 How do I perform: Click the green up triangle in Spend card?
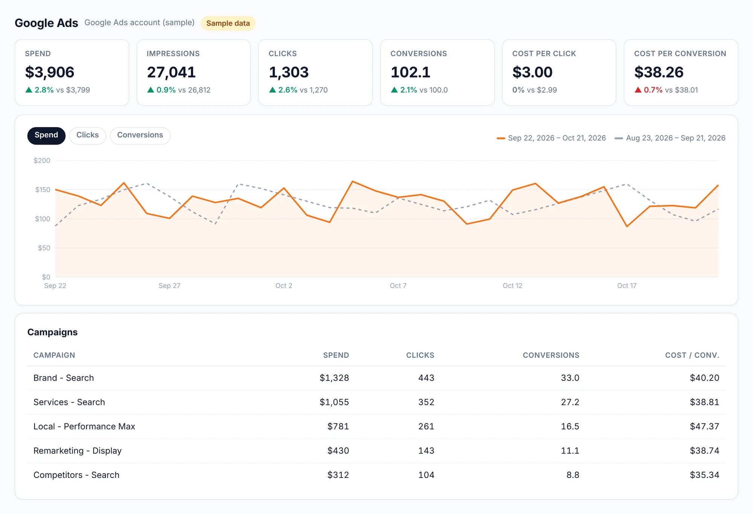pos(29,90)
